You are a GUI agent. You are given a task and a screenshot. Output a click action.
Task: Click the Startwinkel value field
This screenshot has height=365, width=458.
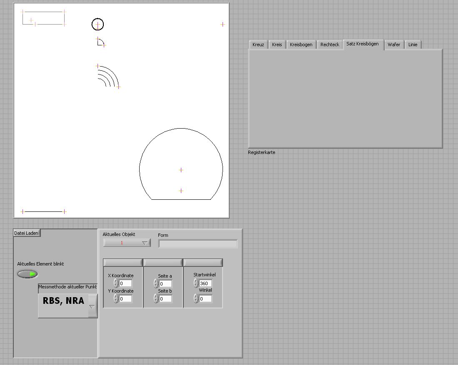pyautogui.click(x=205, y=283)
